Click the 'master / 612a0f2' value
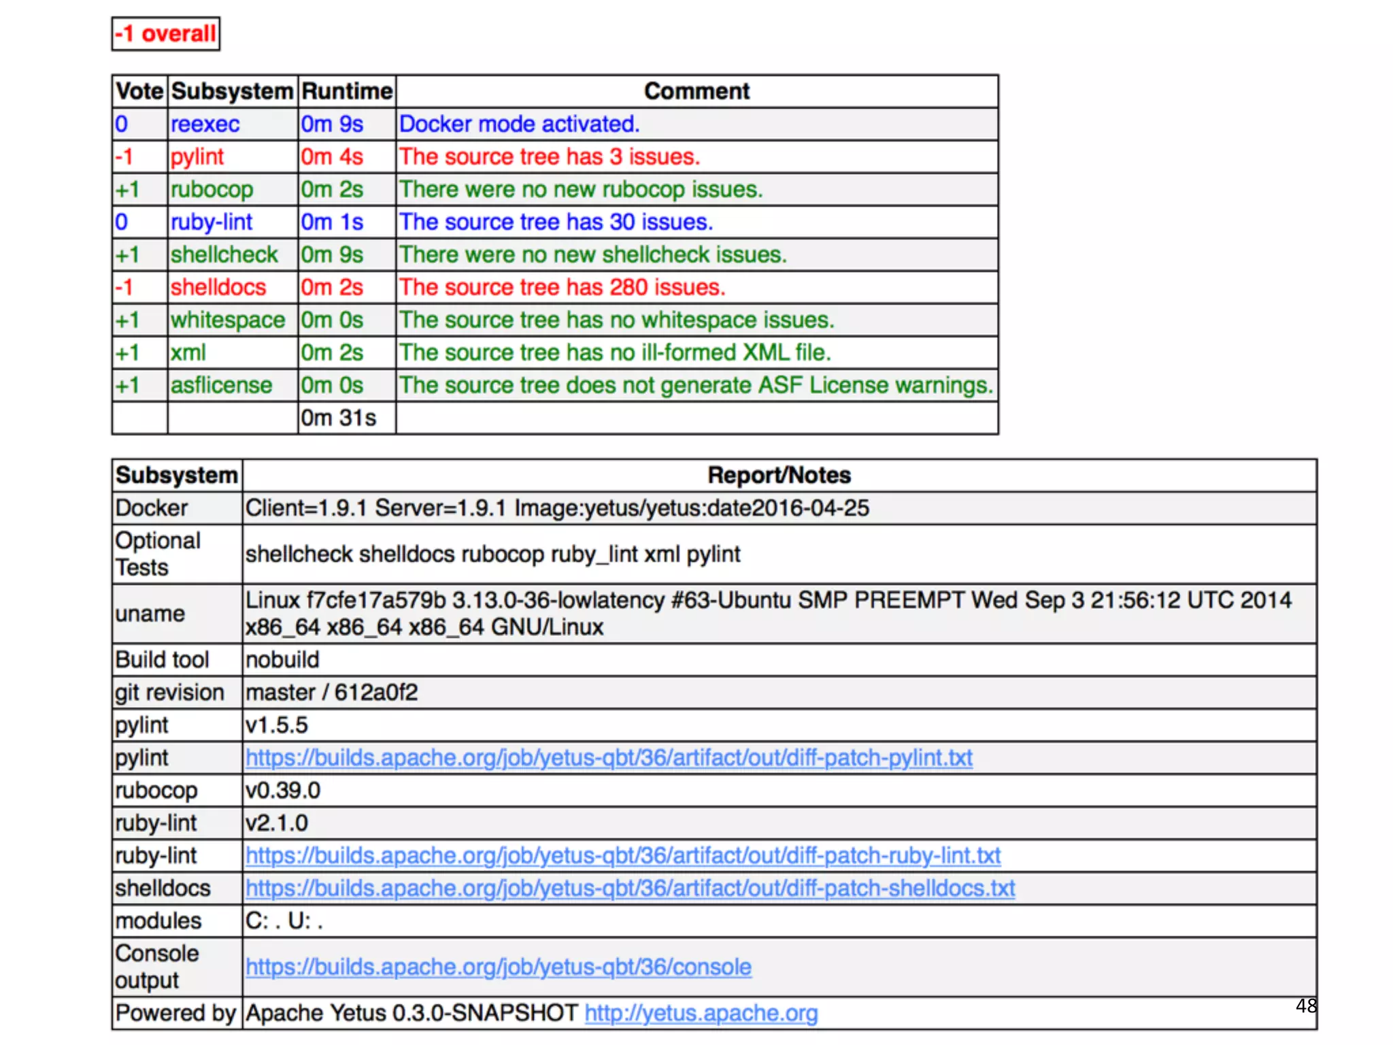Screen dimensions: 1393x1045 (332, 693)
